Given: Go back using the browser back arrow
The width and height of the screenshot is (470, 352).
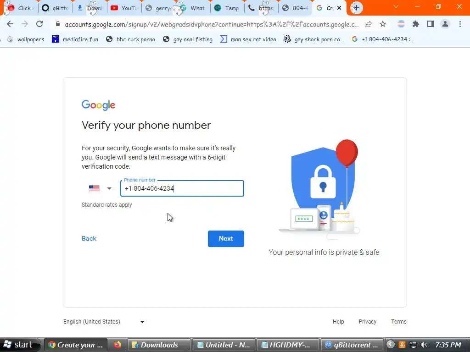Looking at the screenshot, I should pos(10,24).
